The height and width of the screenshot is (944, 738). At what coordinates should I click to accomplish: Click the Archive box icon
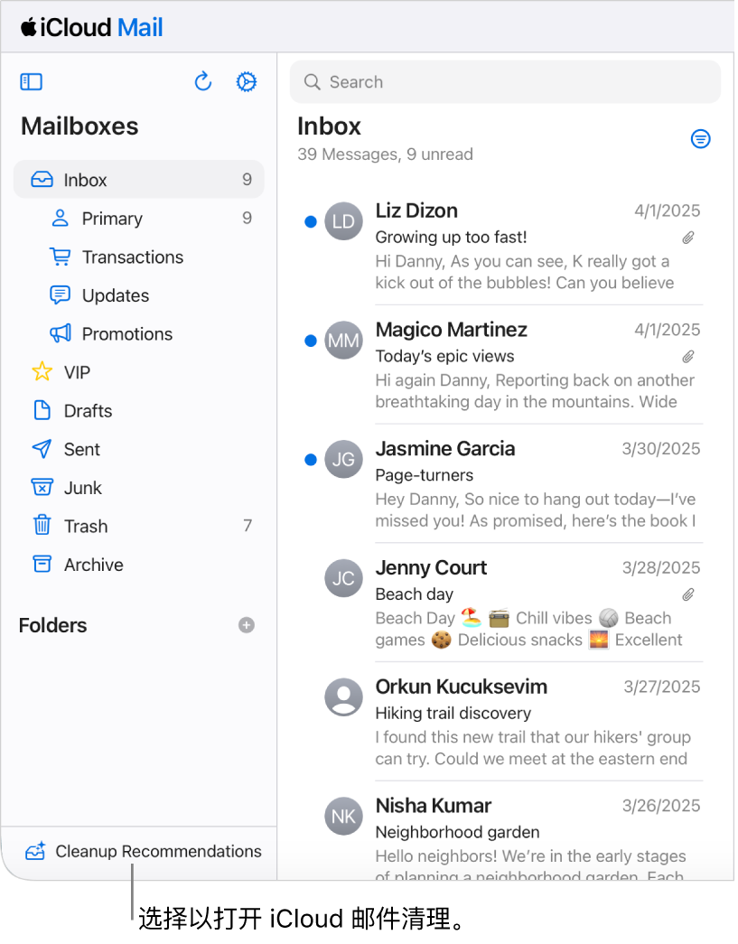point(42,564)
